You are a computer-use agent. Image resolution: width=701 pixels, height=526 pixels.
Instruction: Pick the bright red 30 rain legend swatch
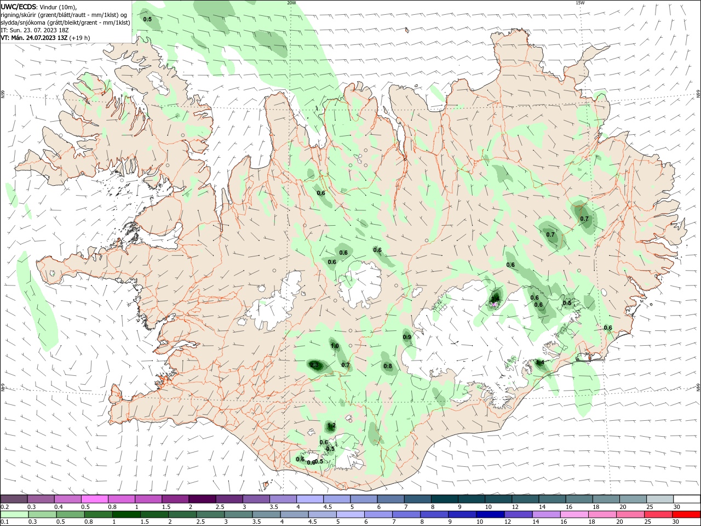687,514
